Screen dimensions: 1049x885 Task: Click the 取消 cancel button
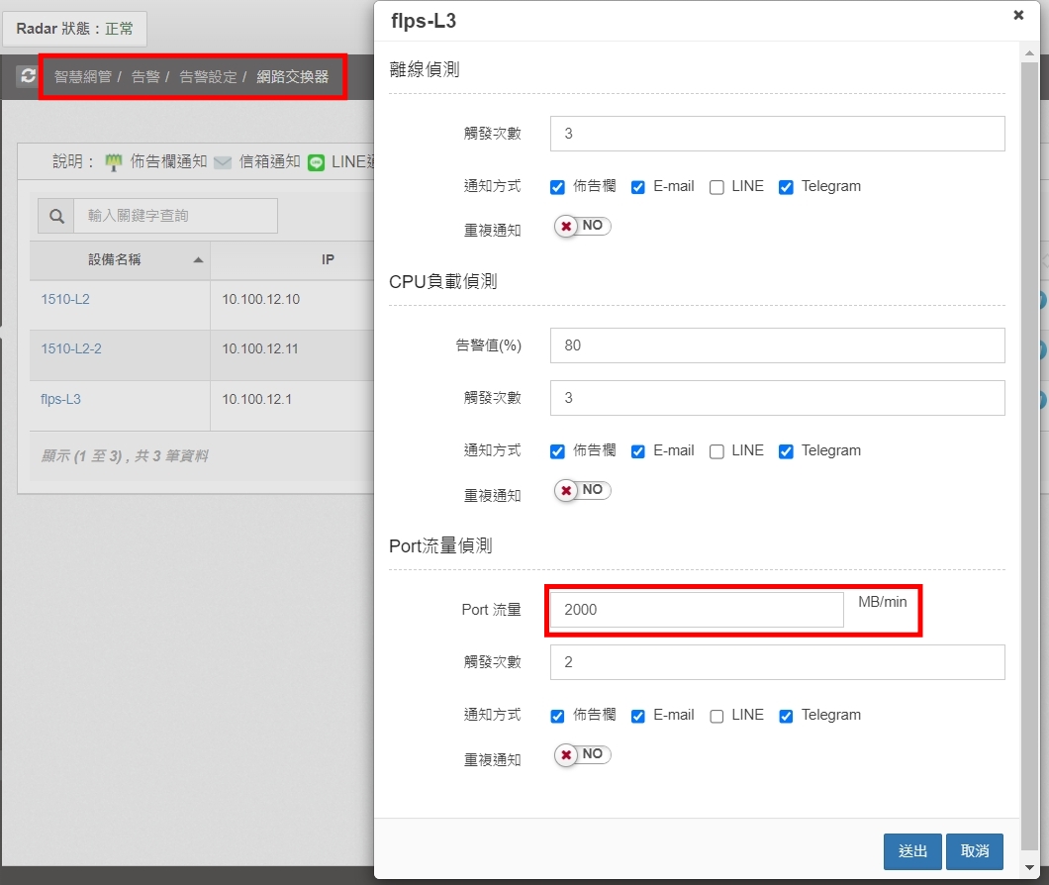[975, 851]
